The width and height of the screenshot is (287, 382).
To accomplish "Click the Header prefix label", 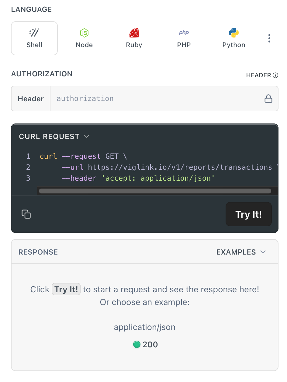I will click(x=31, y=99).
